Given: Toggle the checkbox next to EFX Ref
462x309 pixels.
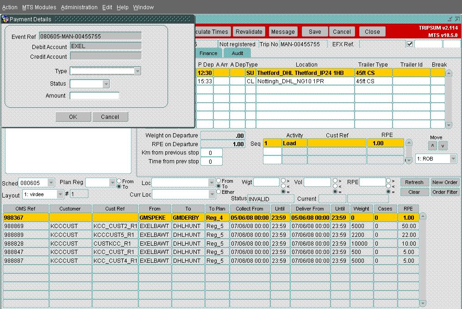Looking at the screenshot, I should click(410, 44).
